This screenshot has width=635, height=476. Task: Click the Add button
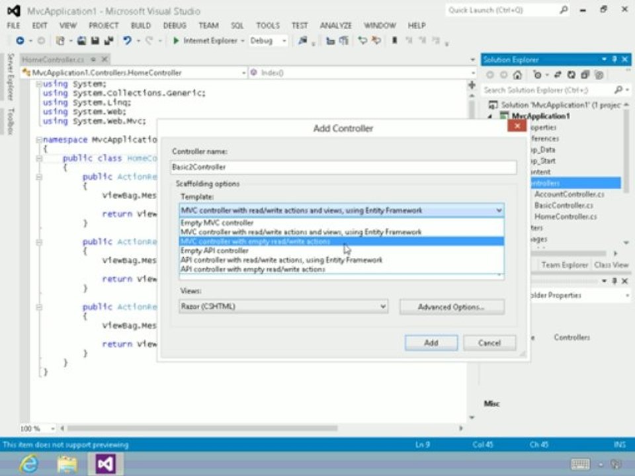tap(431, 343)
